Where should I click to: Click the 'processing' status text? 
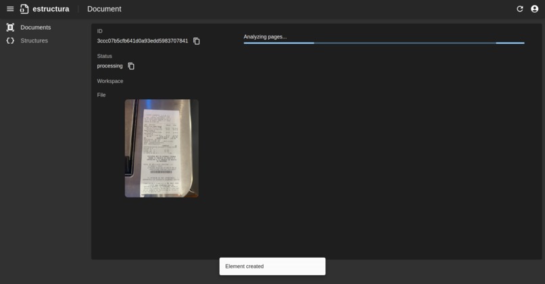[110, 66]
